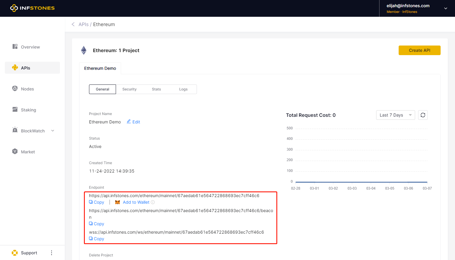Click the MetaMask fox icon
Viewport: 455px width, 260px height.
[x=117, y=202]
